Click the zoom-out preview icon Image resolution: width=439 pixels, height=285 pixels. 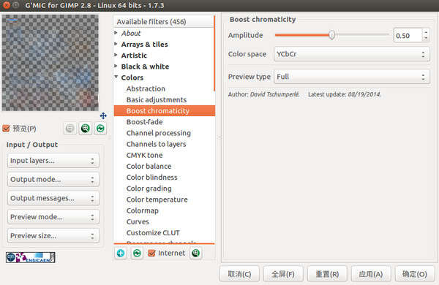[70, 129]
